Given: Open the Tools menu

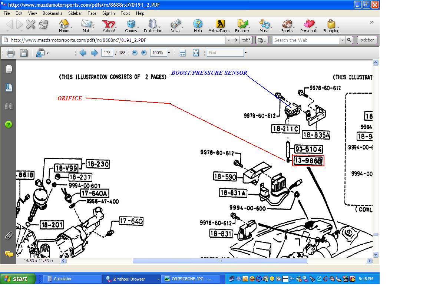Looking at the screenshot, I should click(x=125, y=13).
